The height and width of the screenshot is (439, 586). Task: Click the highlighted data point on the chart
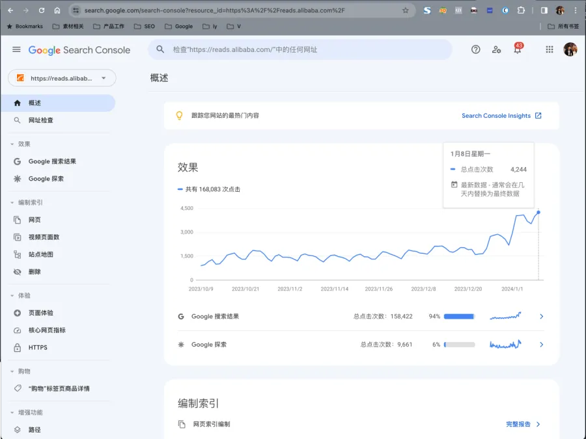click(x=538, y=213)
